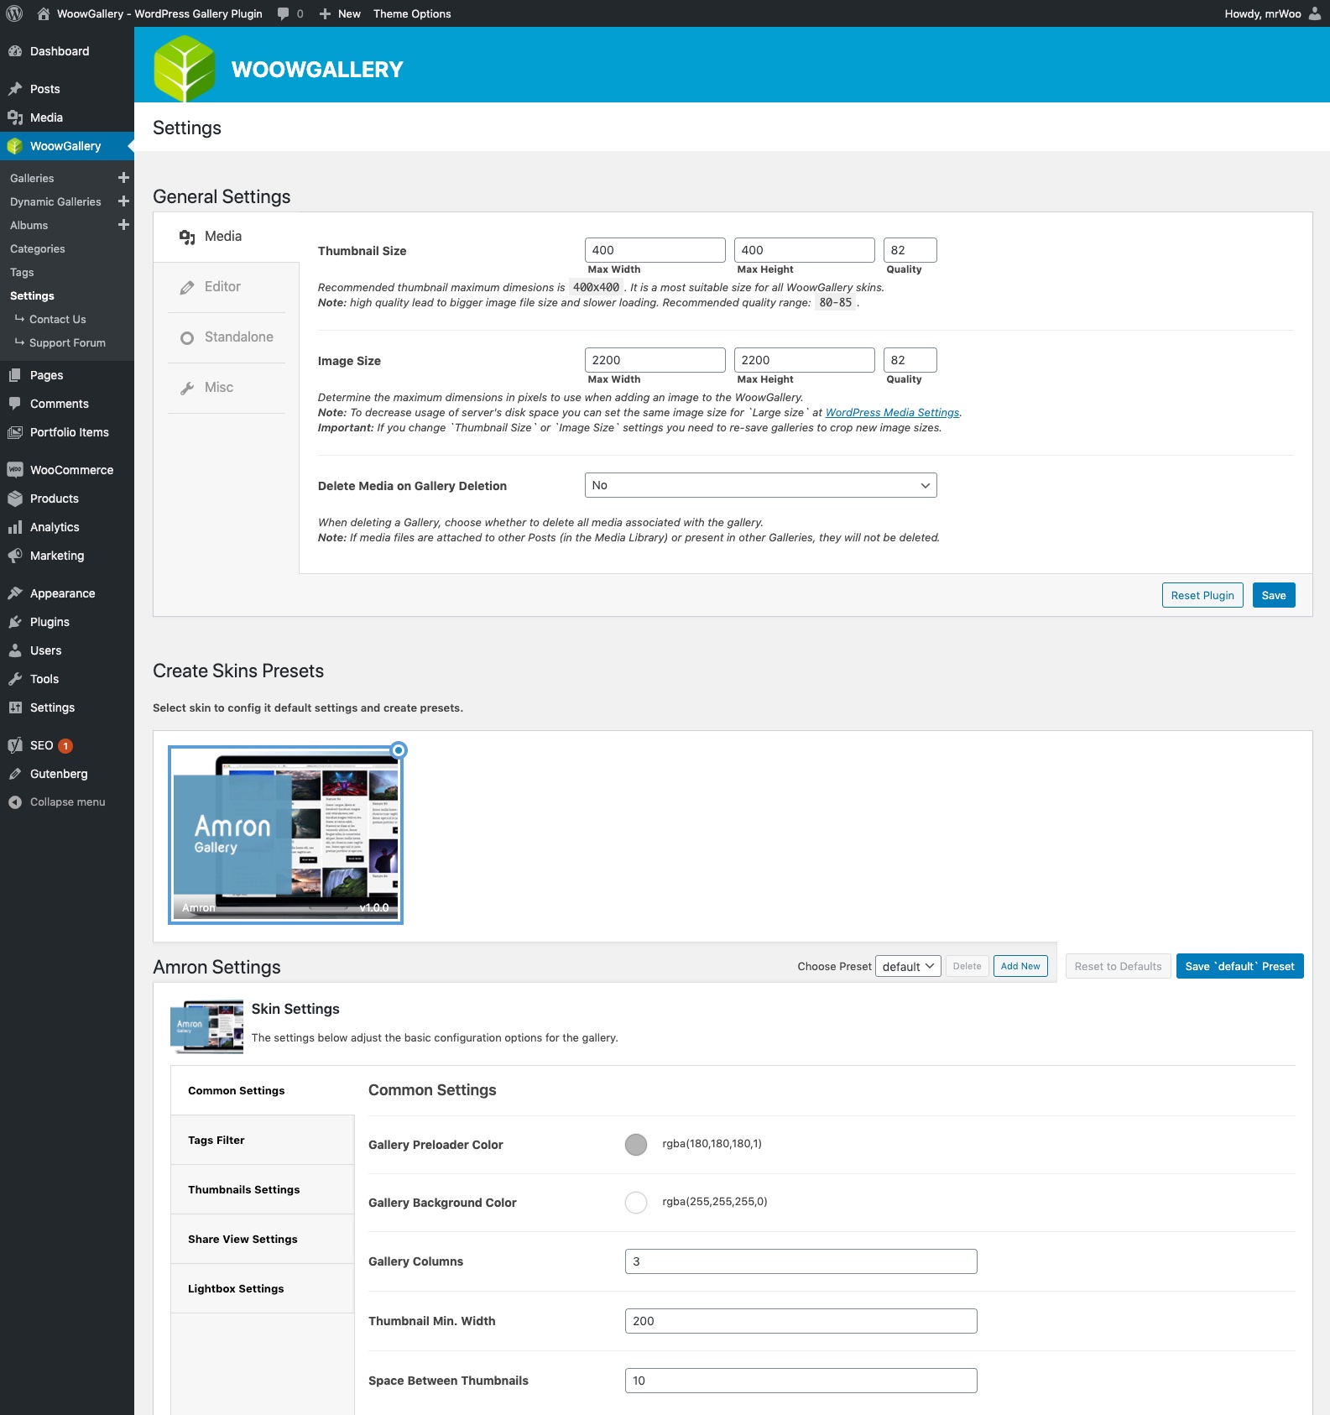This screenshot has height=1415, width=1330.
Task: Click the Users person icon
Action: coord(15,650)
